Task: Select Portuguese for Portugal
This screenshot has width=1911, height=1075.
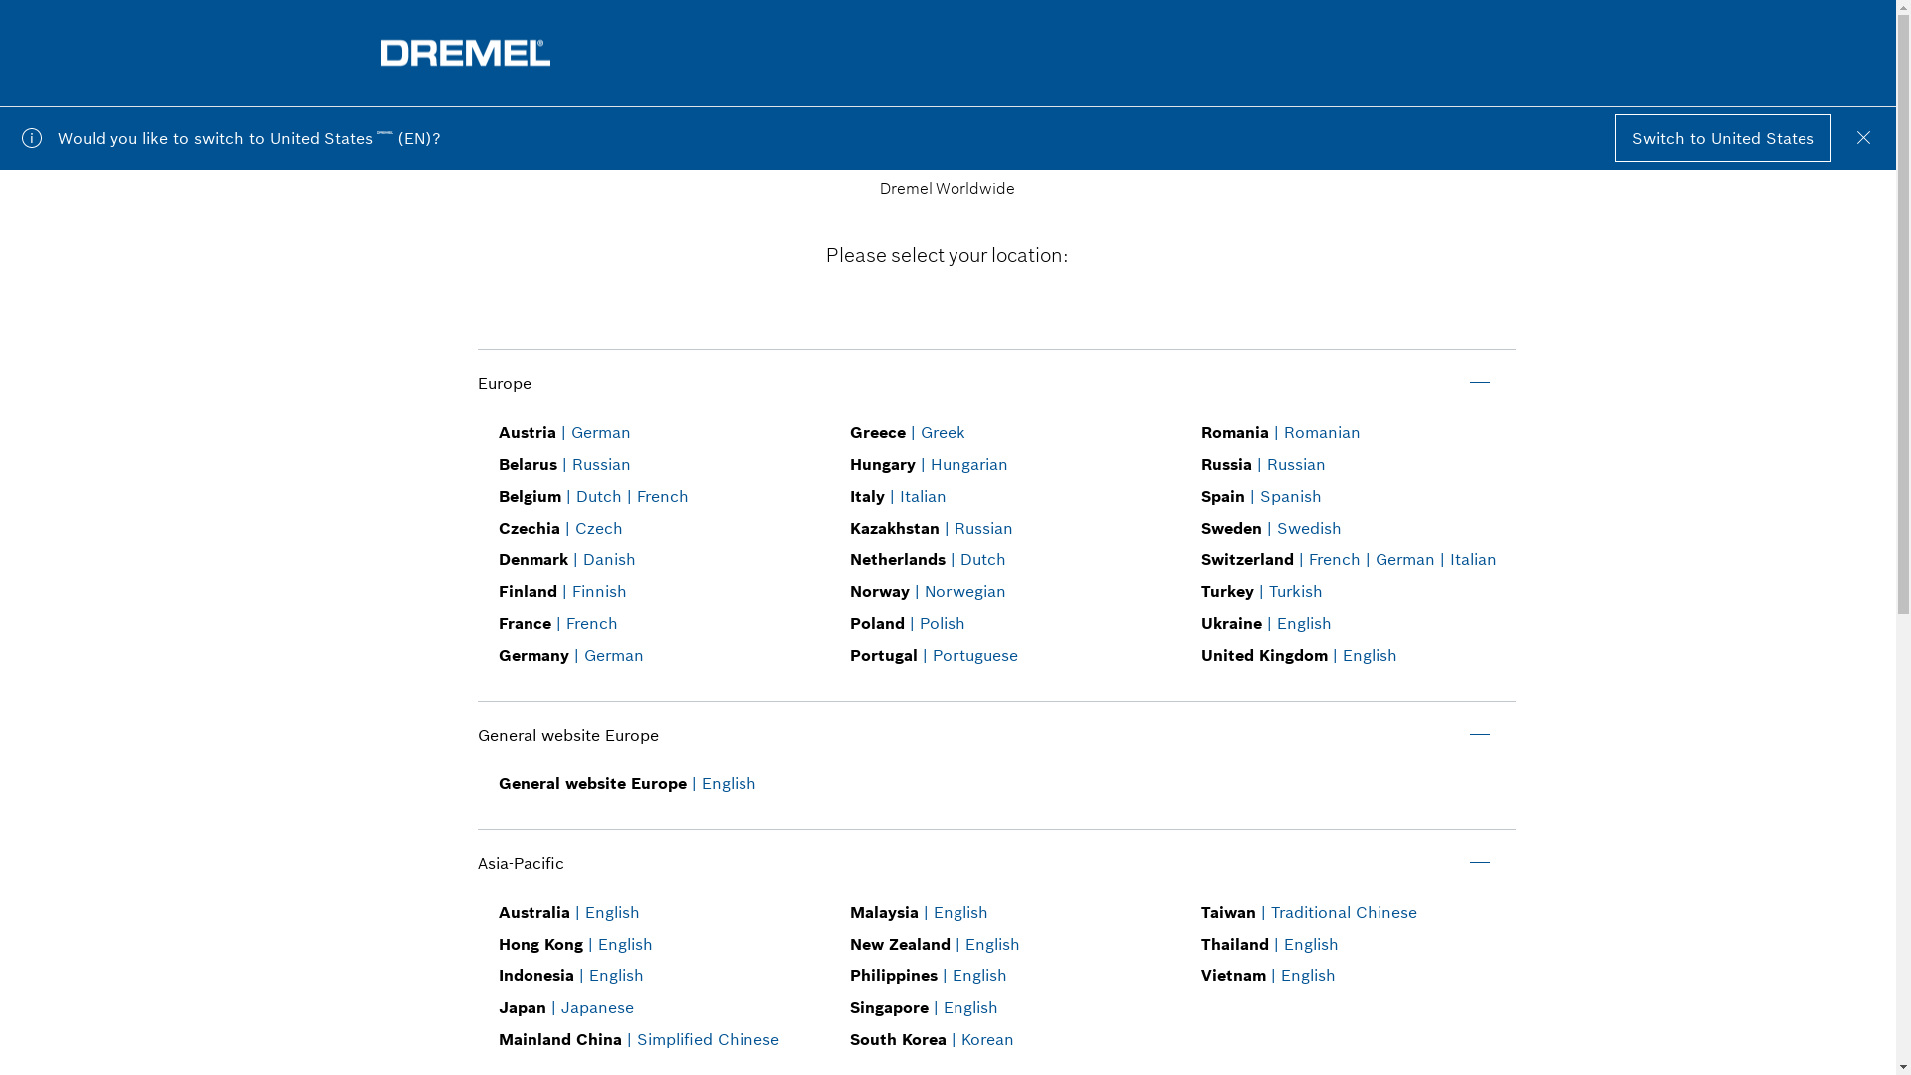Action: pyautogui.click(x=974, y=655)
